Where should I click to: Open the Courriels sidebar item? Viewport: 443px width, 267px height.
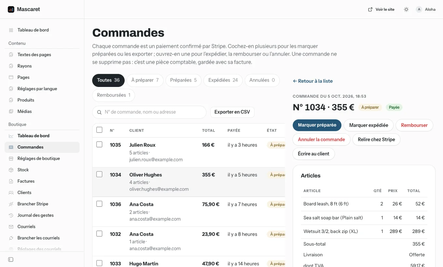pyautogui.click(x=42, y=227)
